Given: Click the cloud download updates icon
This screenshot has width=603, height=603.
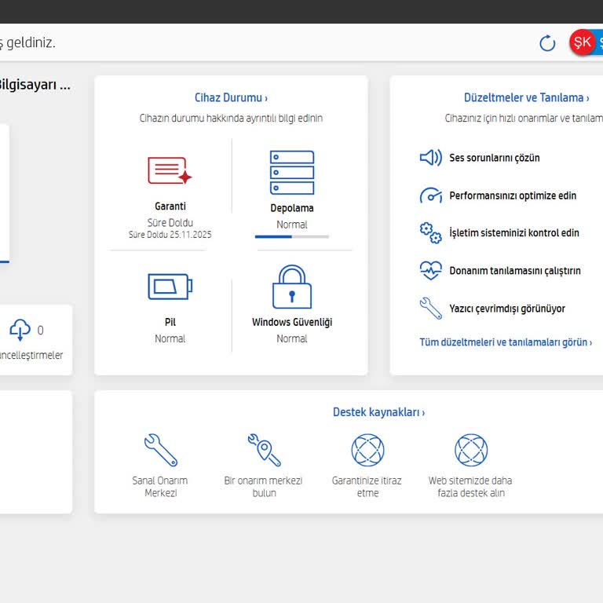Looking at the screenshot, I should coord(20,330).
